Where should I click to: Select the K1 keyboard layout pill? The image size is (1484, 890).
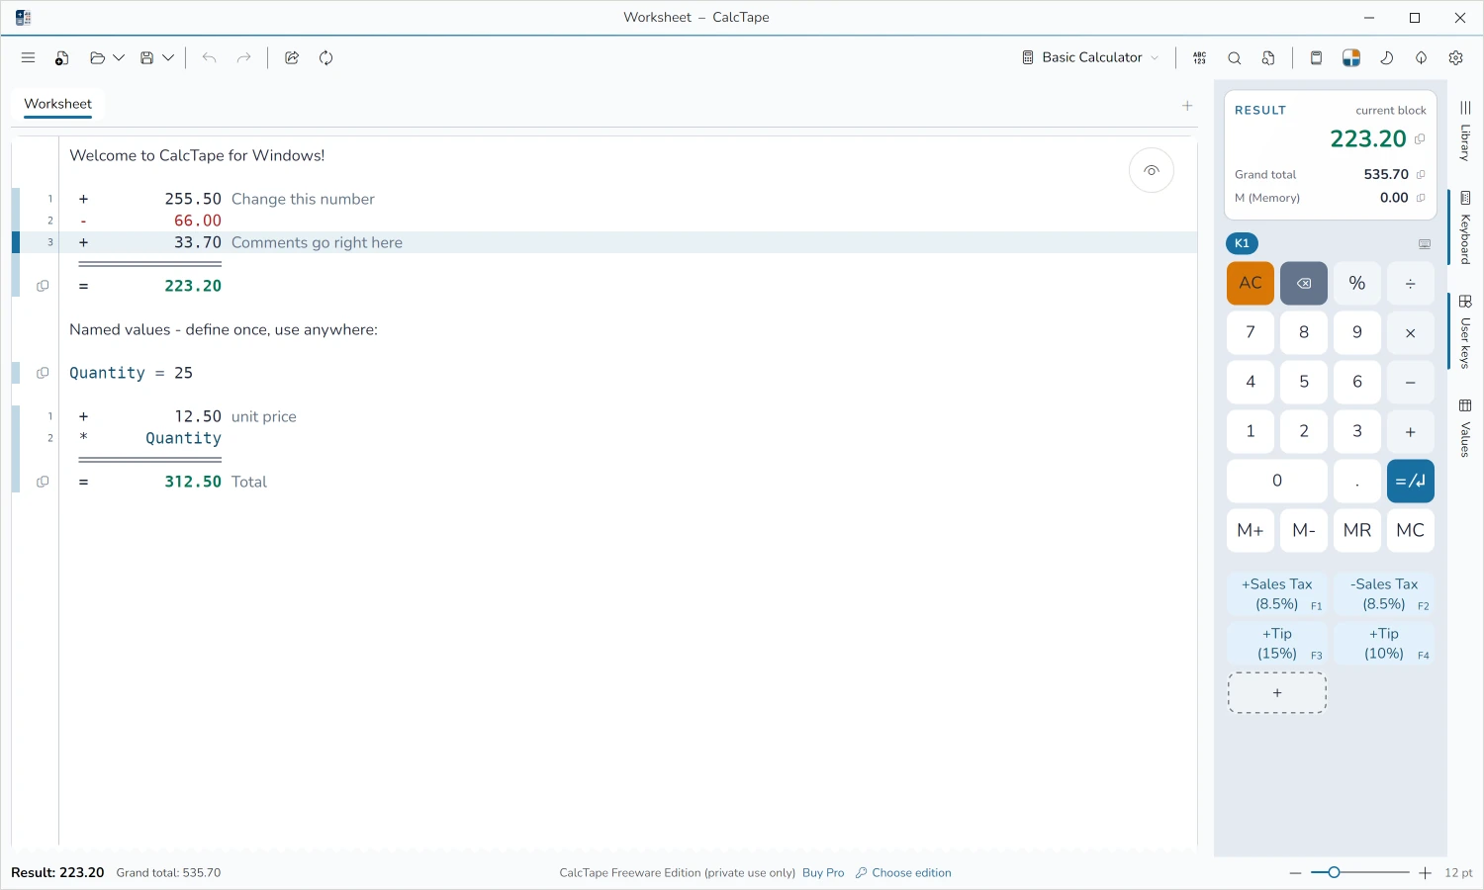tap(1243, 243)
